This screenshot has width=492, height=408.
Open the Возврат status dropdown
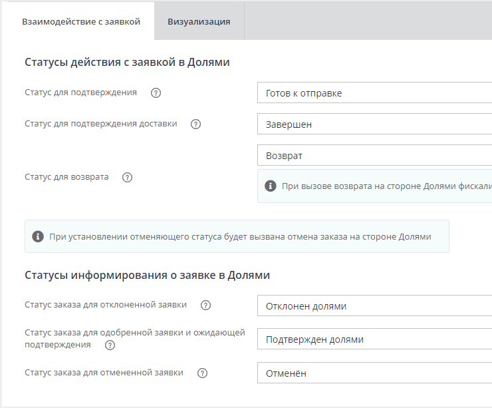[374, 156]
